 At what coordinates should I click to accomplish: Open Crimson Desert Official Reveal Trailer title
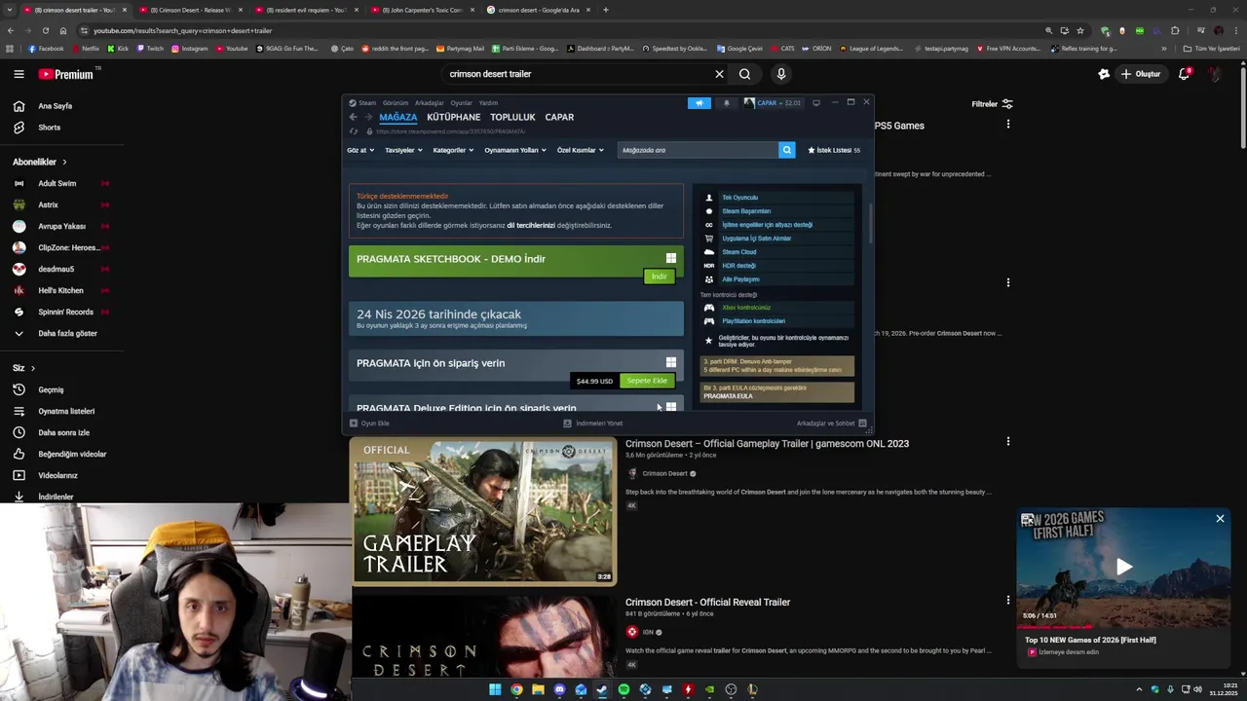[x=707, y=603]
